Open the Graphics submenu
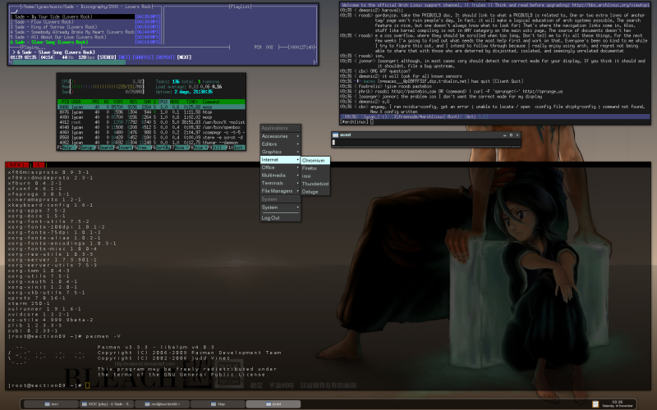657x410 pixels. coord(280,152)
